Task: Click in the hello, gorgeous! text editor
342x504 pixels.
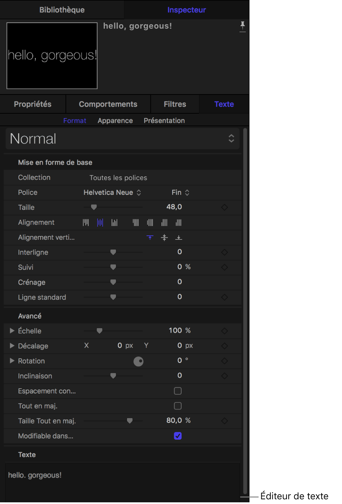Action: 123,480
